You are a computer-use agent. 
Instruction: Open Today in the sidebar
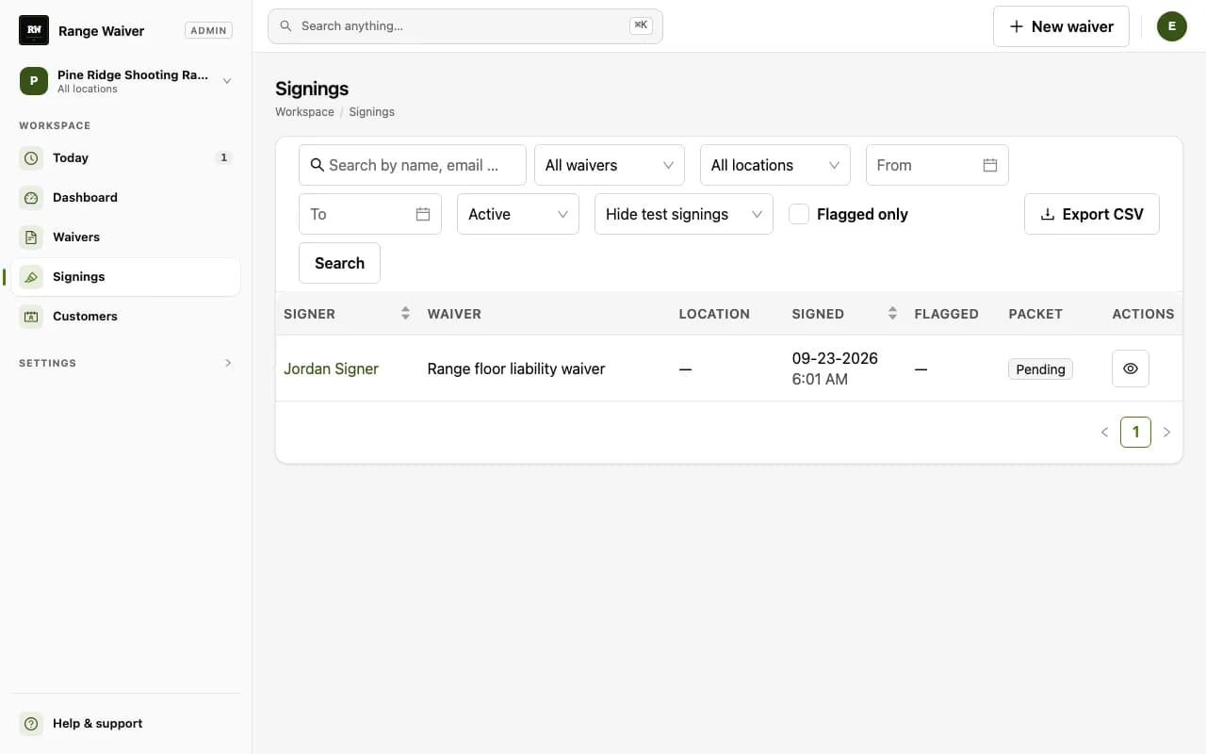tap(126, 158)
